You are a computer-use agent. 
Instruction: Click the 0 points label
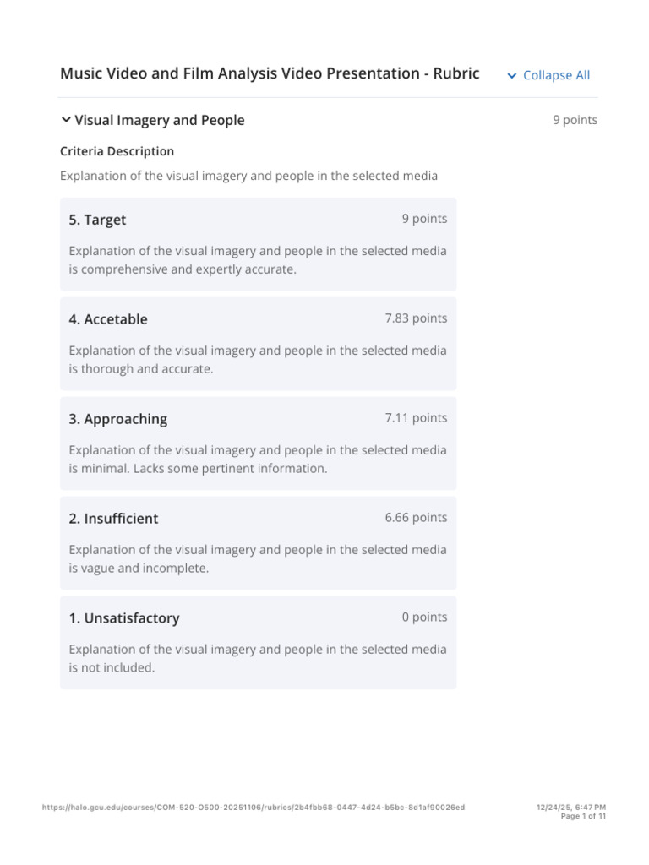tap(424, 617)
